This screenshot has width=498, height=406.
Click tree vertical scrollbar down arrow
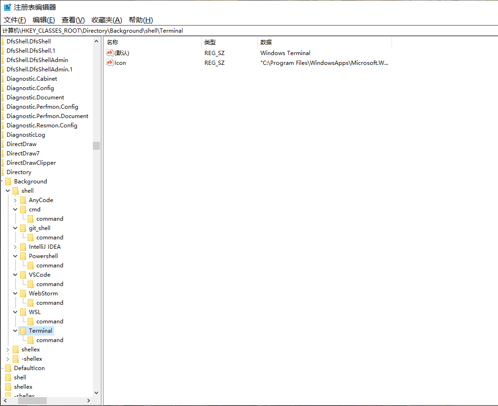tap(96, 393)
